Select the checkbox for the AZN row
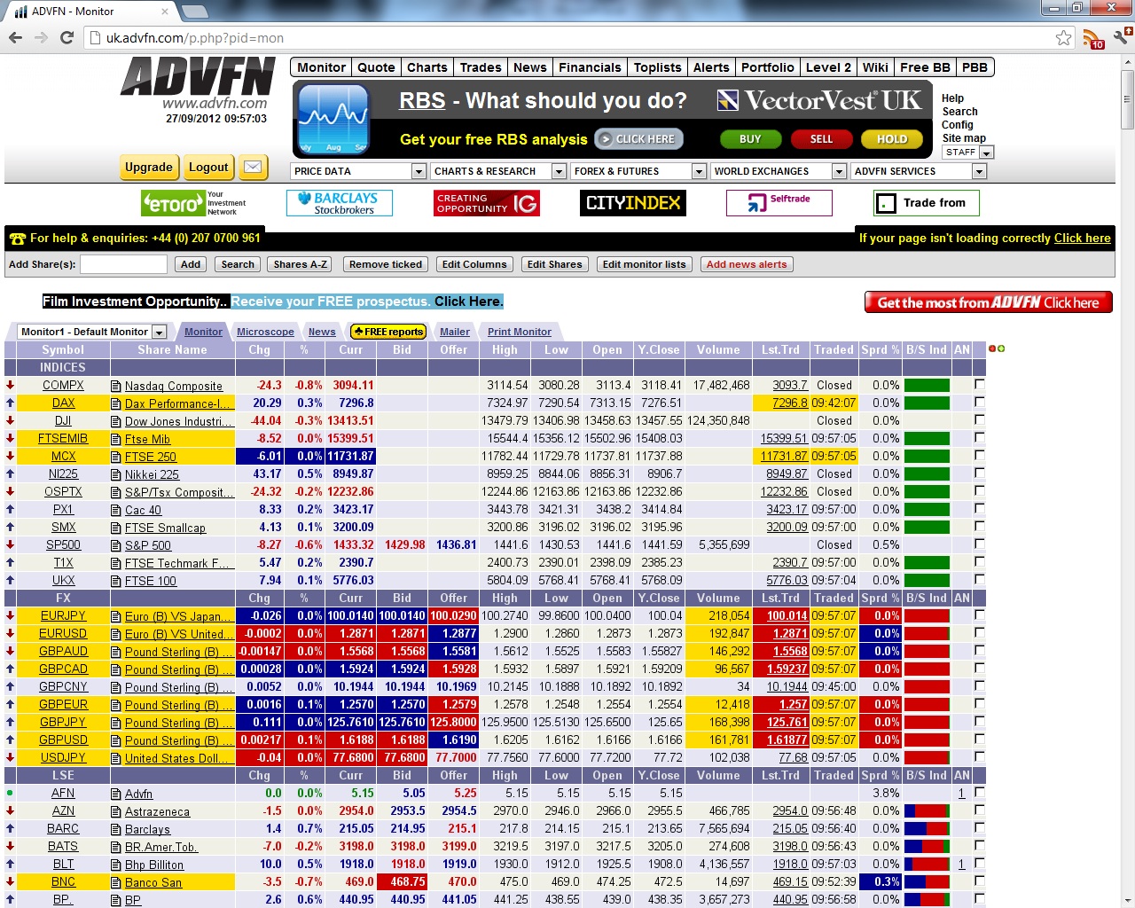The image size is (1135, 908). (x=980, y=810)
